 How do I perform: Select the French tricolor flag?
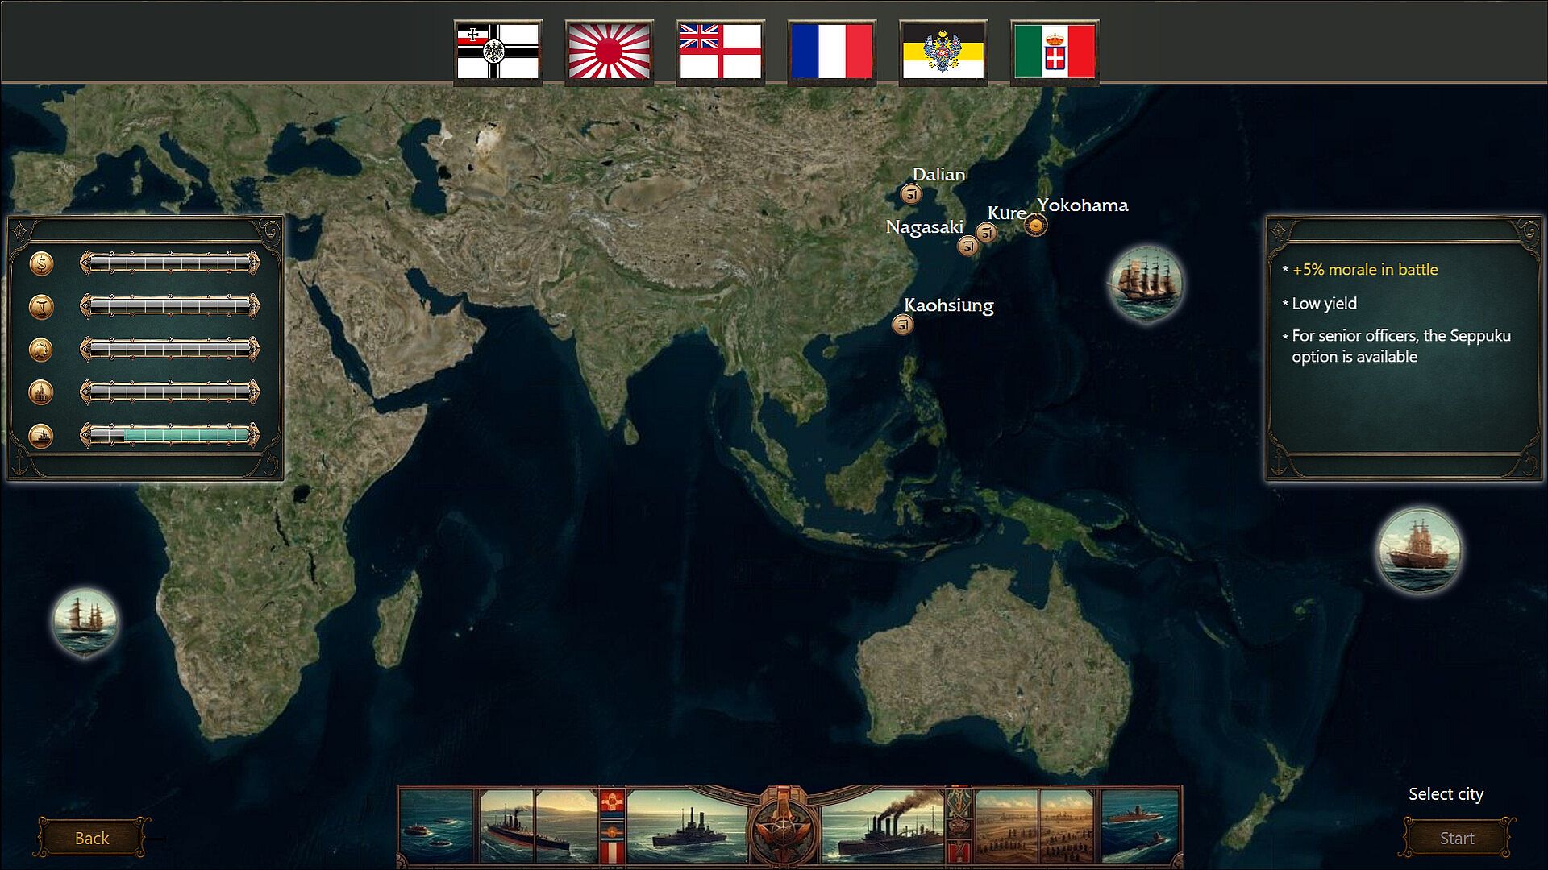[x=831, y=52]
